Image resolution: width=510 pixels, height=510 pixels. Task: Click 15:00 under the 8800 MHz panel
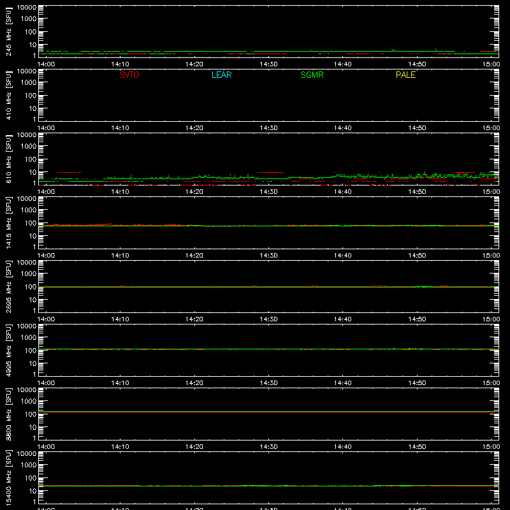491,447
